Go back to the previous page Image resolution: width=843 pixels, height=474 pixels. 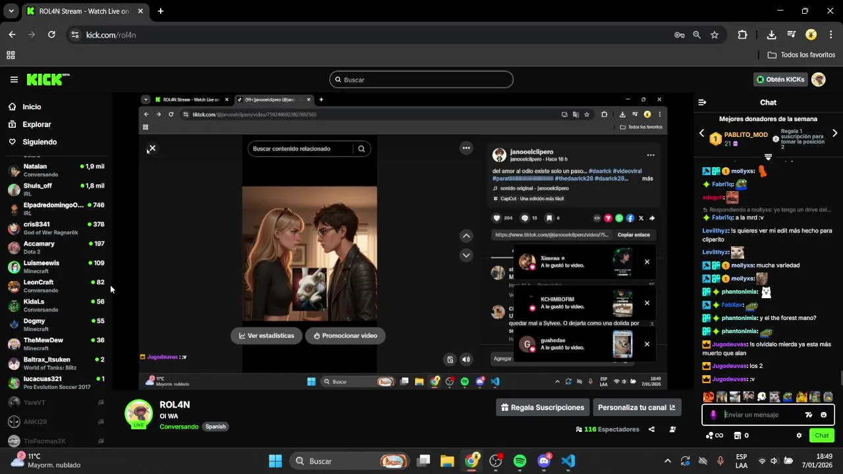[x=12, y=35]
